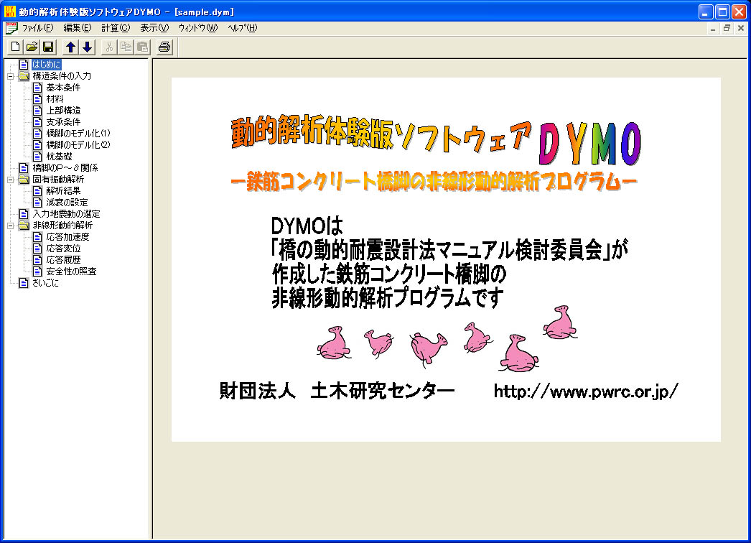
Task: Restore the inner document window
Action: point(727,28)
